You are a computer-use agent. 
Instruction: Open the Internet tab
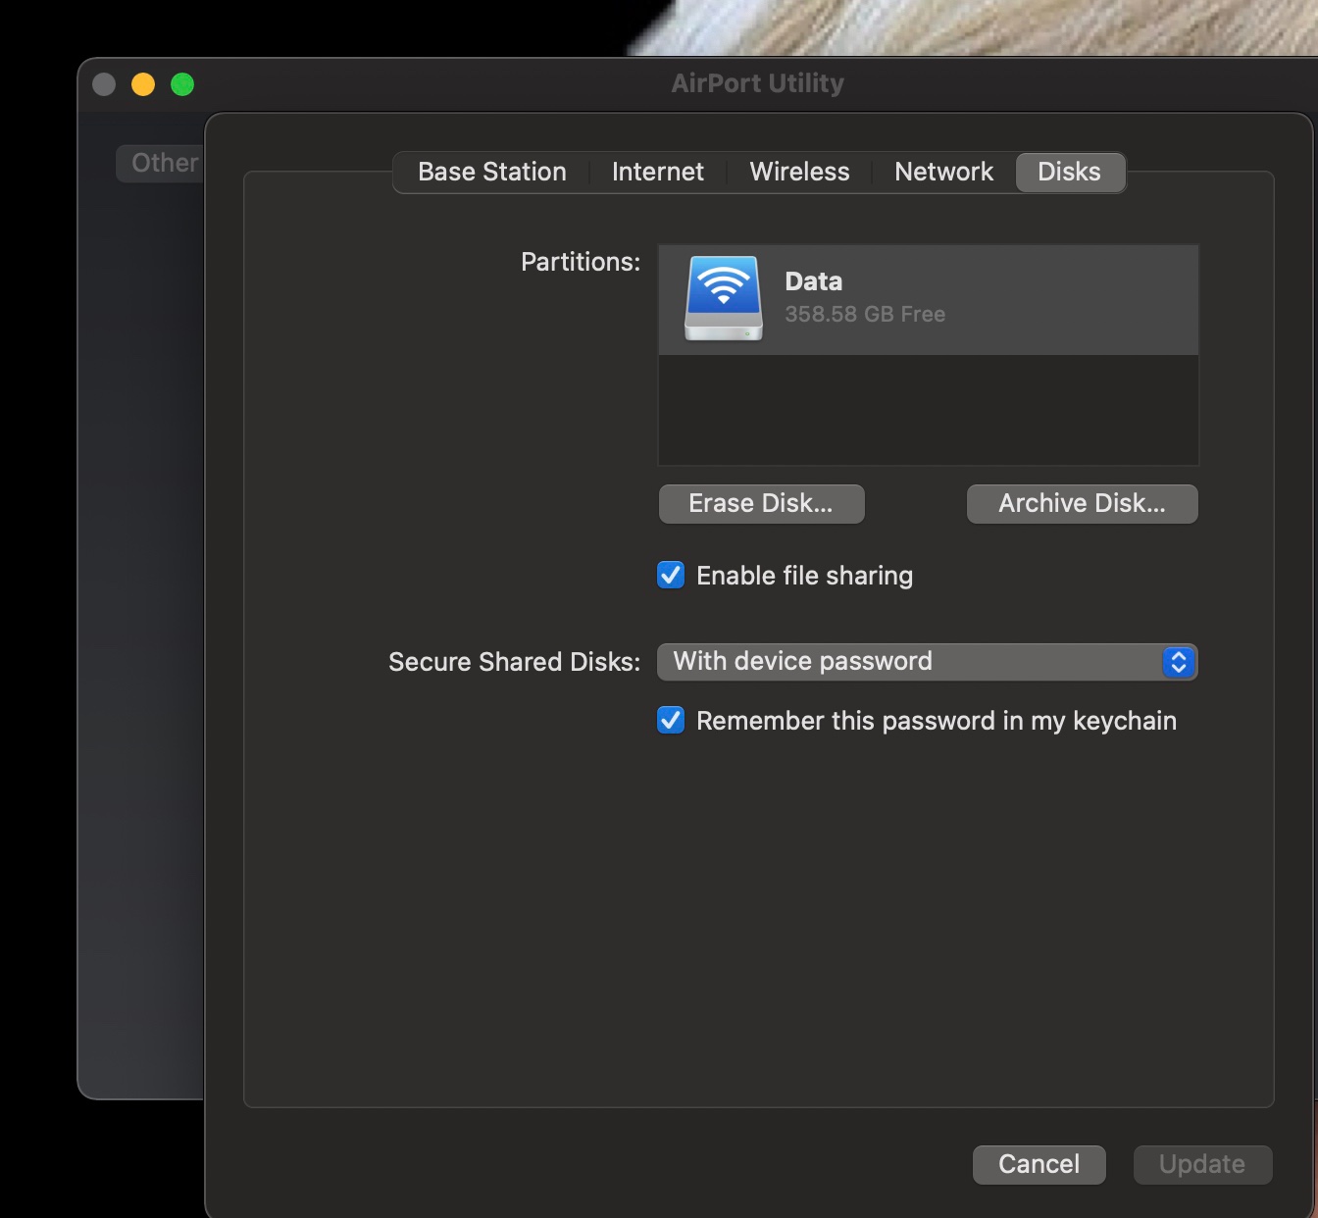coord(658,172)
